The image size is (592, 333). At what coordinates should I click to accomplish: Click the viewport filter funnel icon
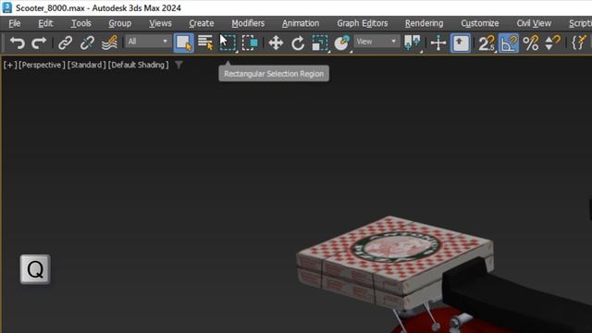[x=179, y=65]
